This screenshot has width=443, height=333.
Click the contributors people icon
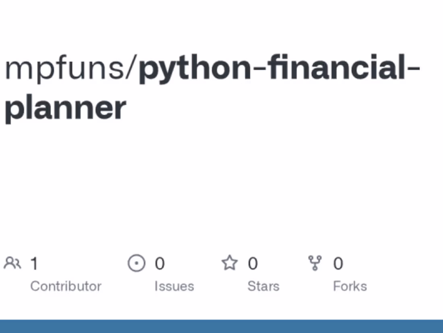(12, 263)
